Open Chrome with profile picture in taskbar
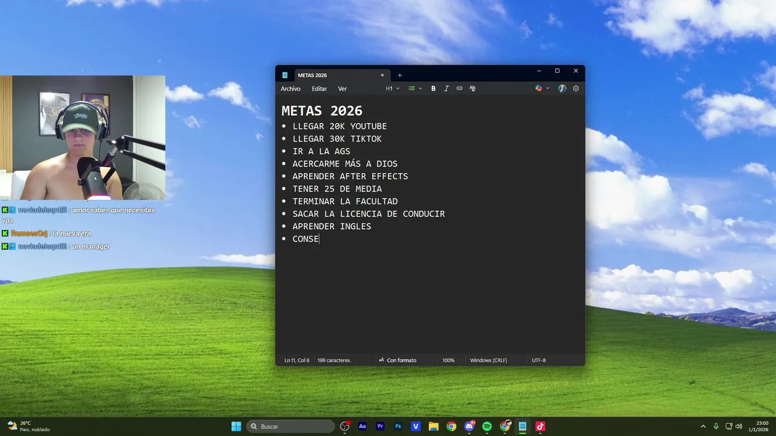The width and height of the screenshot is (776, 436). click(x=505, y=426)
